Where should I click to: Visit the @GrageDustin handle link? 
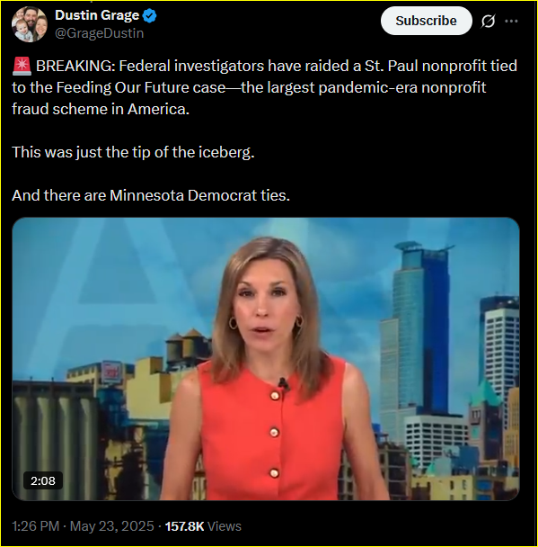click(99, 33)
